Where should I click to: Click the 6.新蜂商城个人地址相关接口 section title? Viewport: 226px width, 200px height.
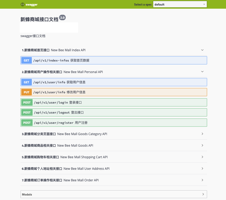[x=42, y=168]
